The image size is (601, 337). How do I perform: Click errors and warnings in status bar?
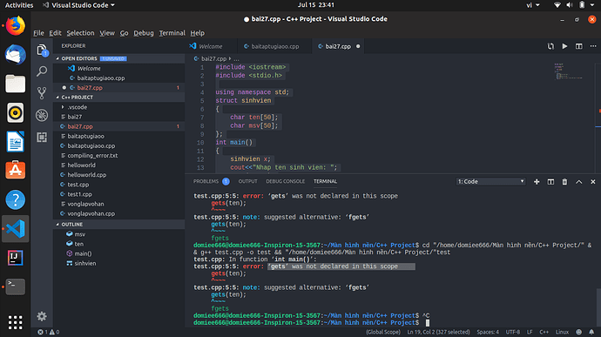(48, 332)
